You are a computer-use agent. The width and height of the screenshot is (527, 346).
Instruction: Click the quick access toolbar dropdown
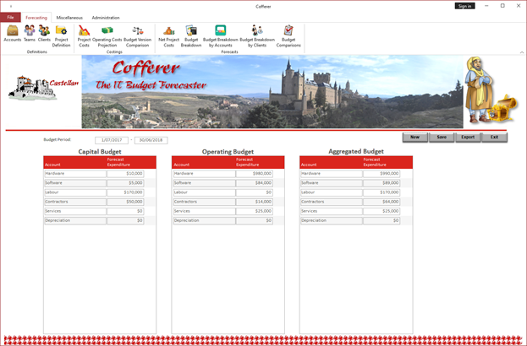11,7
